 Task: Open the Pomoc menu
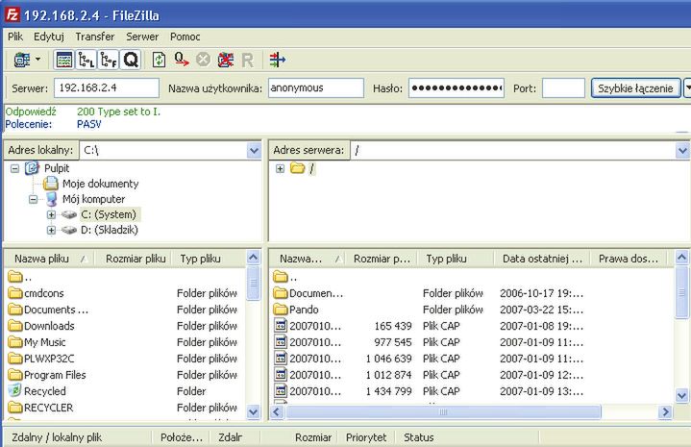(185, 37)
